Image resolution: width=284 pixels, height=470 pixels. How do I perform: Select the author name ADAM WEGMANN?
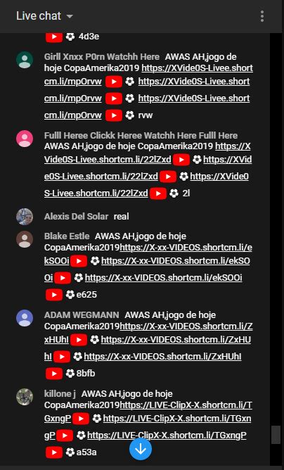(x=82, y=315)
